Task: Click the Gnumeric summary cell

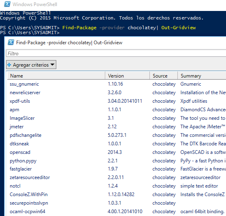Action: [191, 84]
